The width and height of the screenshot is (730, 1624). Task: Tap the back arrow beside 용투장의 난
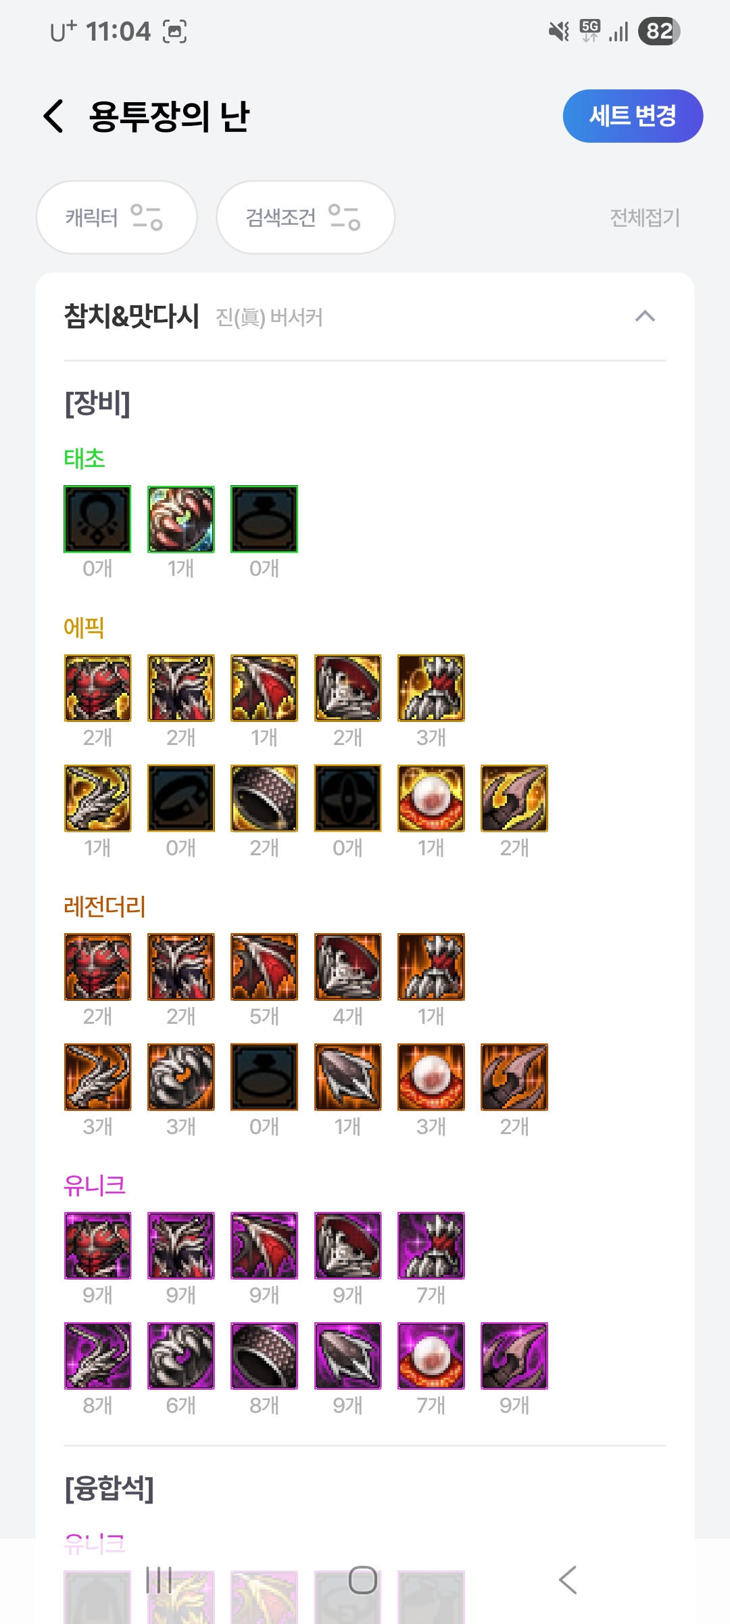coord(53,116)
